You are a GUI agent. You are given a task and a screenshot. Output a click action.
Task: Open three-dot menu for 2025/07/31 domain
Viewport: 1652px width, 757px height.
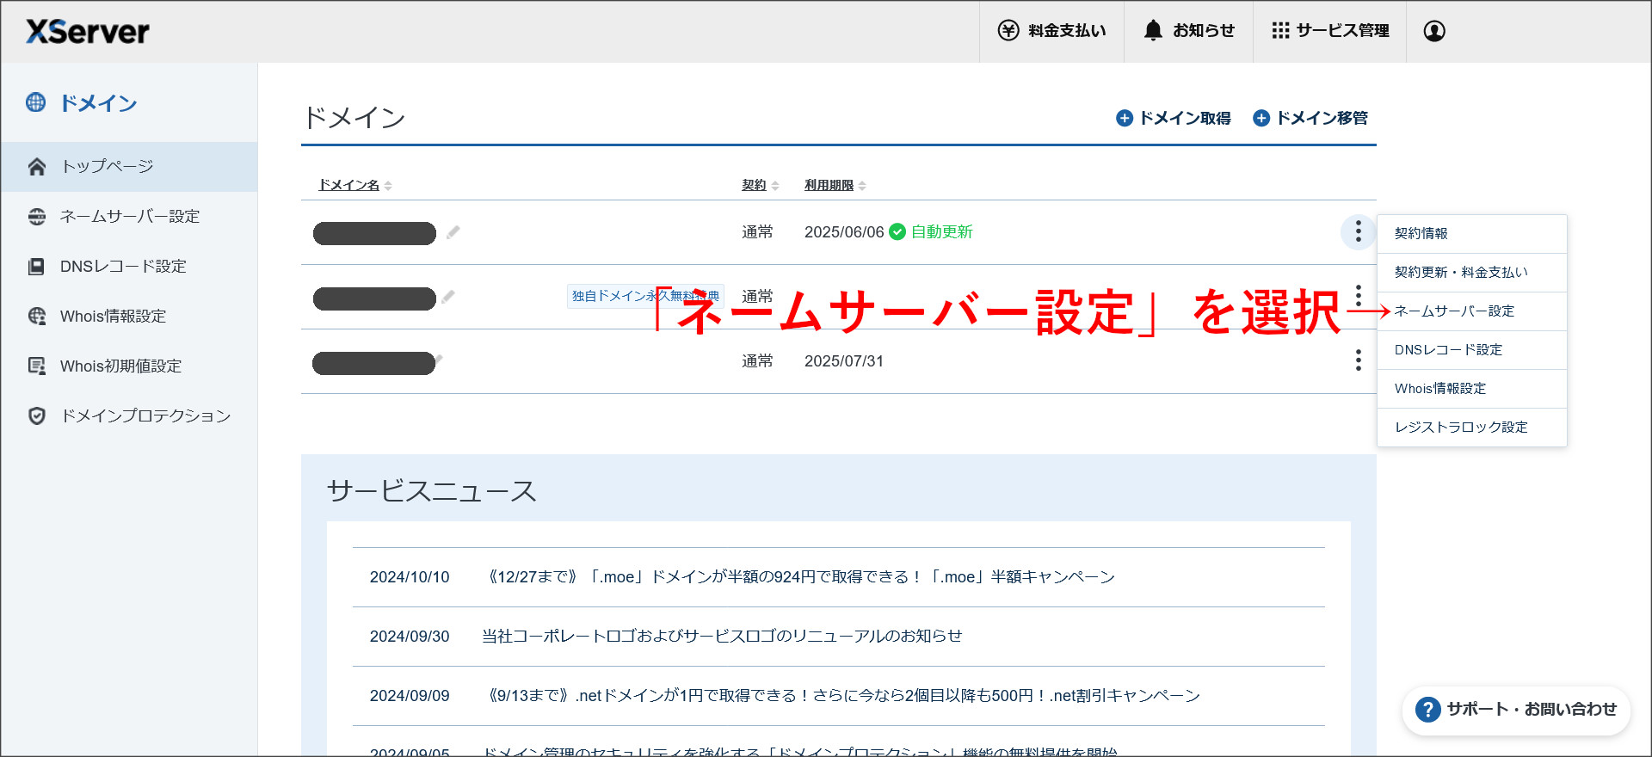[1359, 360]
